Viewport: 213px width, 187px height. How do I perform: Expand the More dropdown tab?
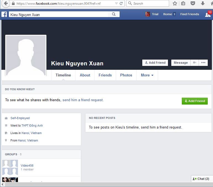click(x=147, y=75)
